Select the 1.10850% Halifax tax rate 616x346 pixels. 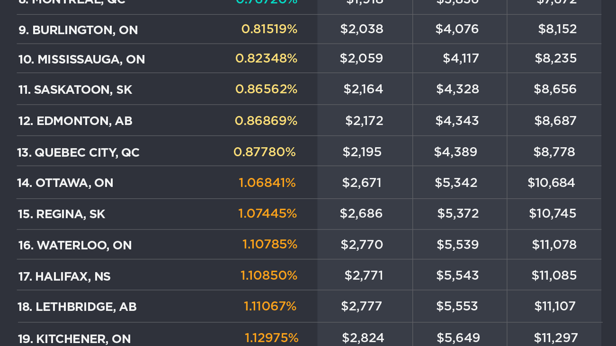(269, 275)
